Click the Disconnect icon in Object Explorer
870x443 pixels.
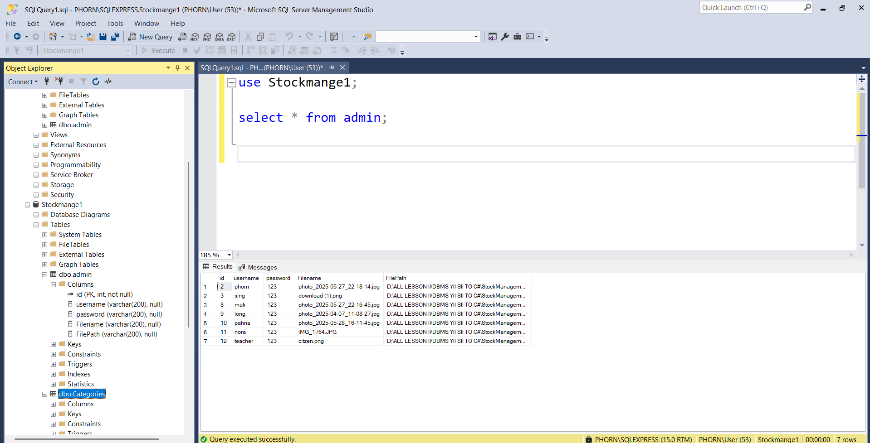pyautogui.click(x=59, y=82)
